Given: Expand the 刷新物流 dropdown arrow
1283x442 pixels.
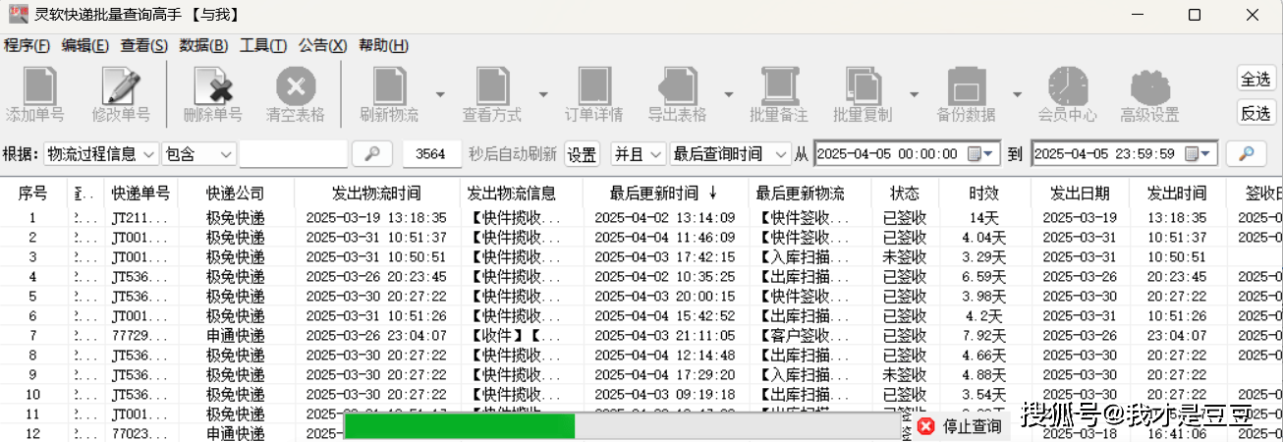Looking at the screenshot, I should point(440,94).
